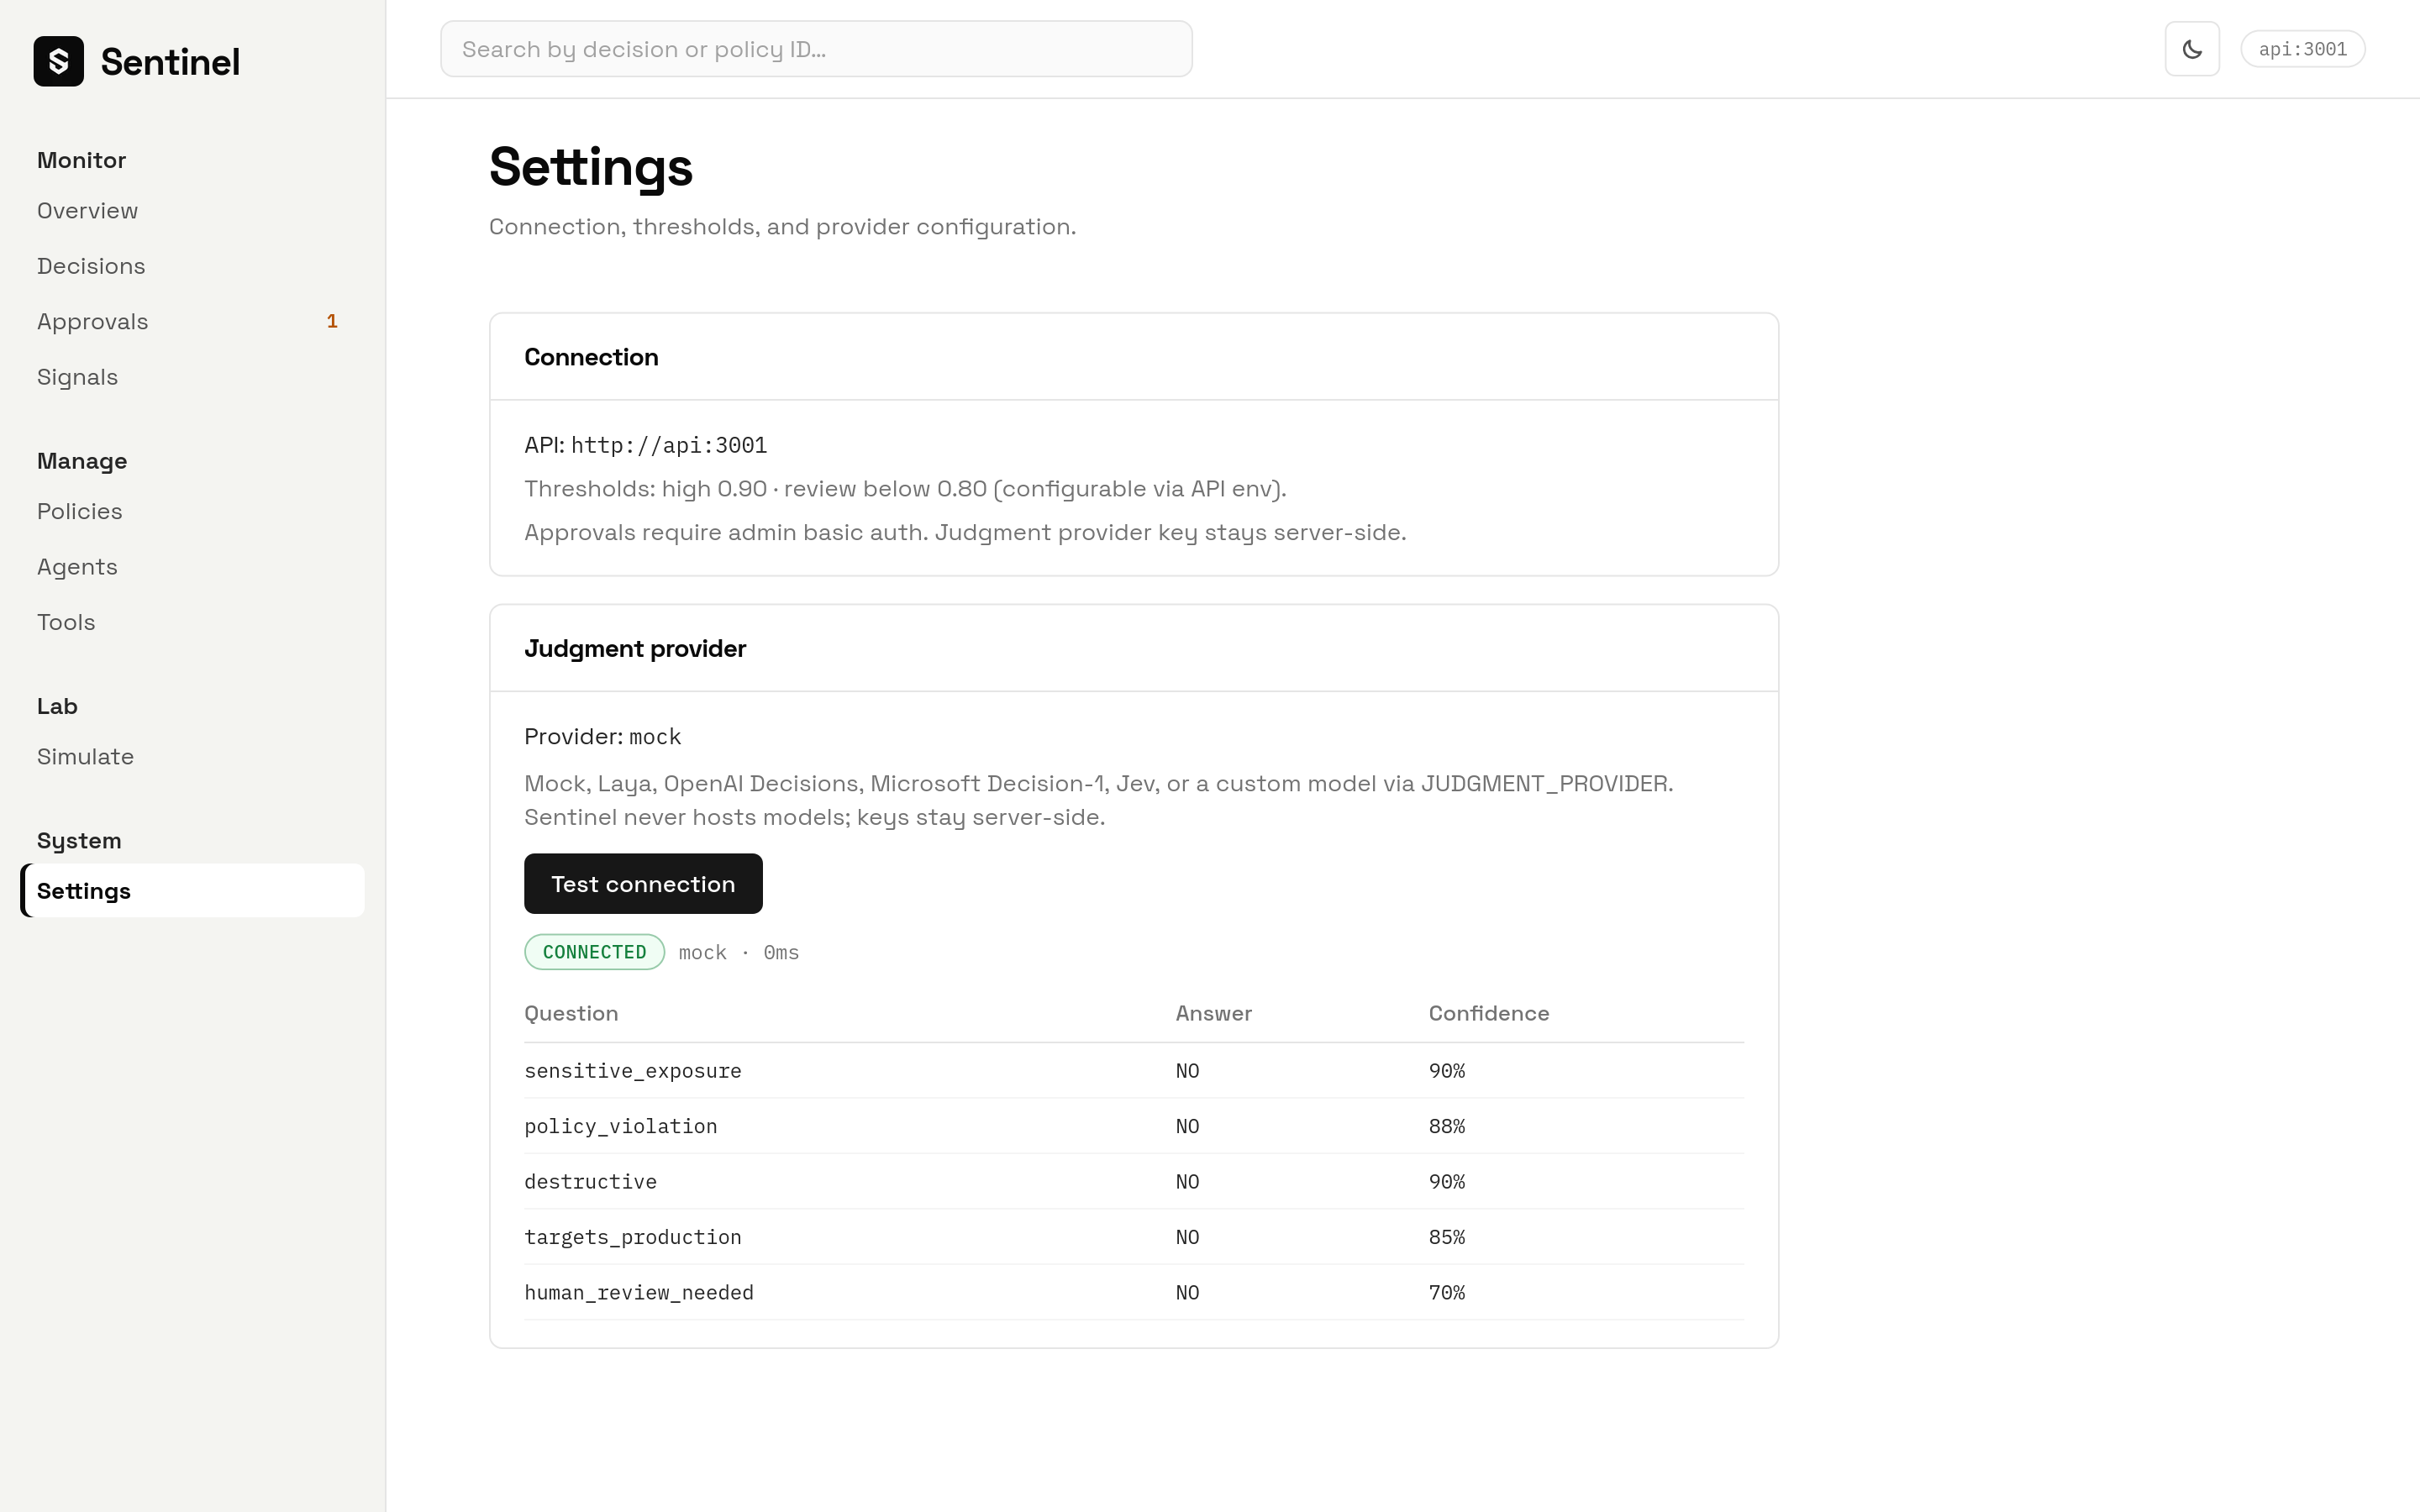This screenshot has width=2420, height=1512.
Task: Click the CONNECTED status badge
Action: pyautogui.click(x=594, y=952)
